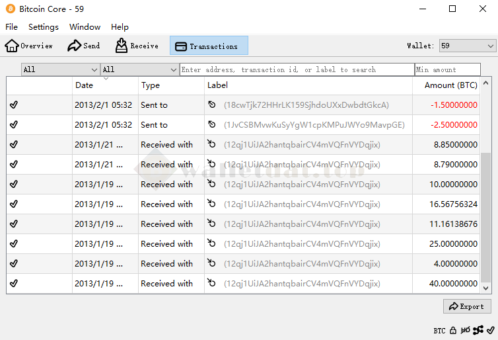The width and height of the screenshot is (498, 340).
Task: Click status checkmark of the -2.50000000 transaction
Action: [x=14, y=124]
